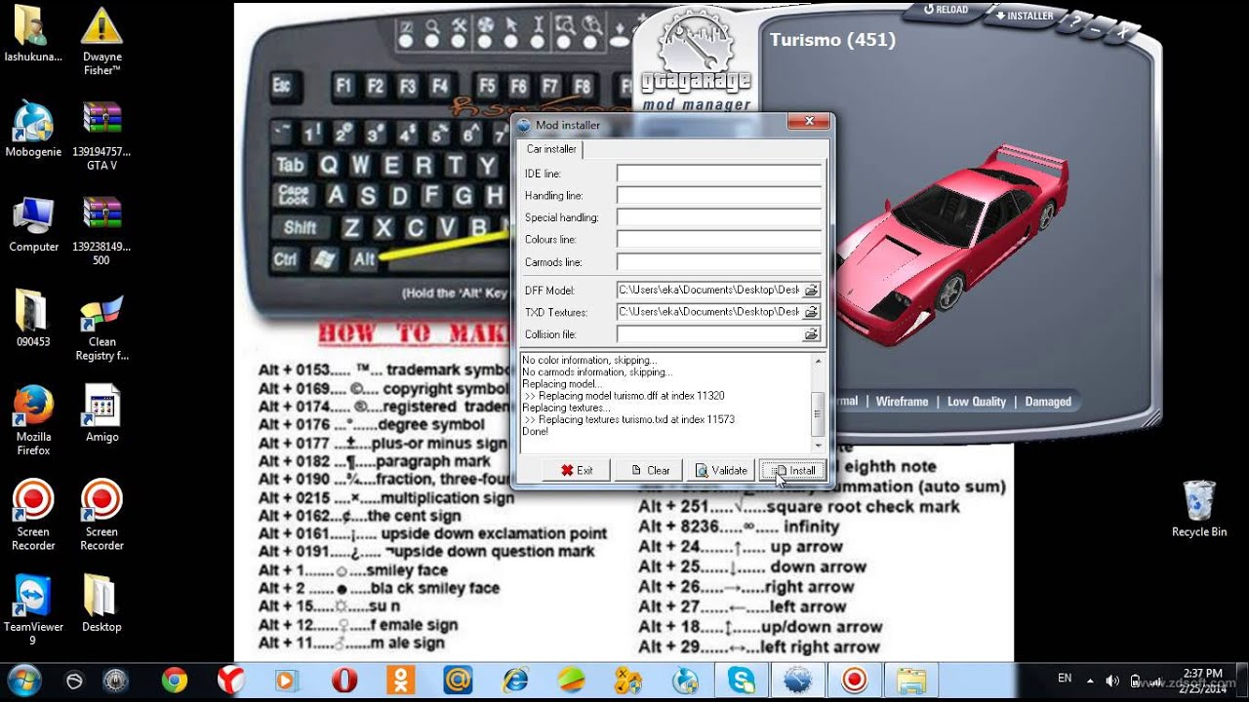Click the Validate button
This screenshot has width=1249, height=702.
click(720, 470)
